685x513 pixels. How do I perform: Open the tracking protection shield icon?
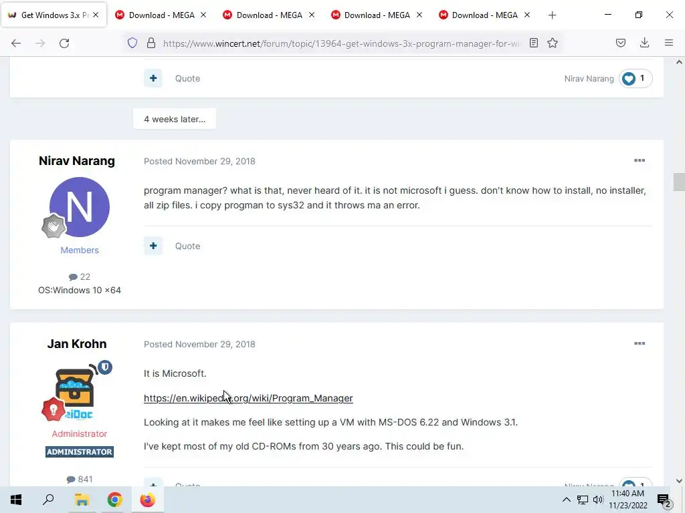[132, 43]
